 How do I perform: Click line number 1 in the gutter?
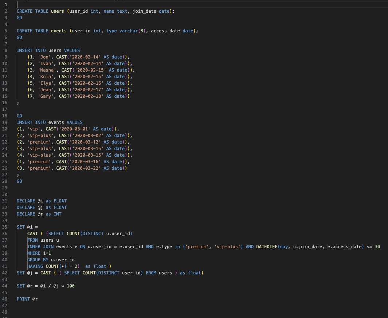[5, 5]
